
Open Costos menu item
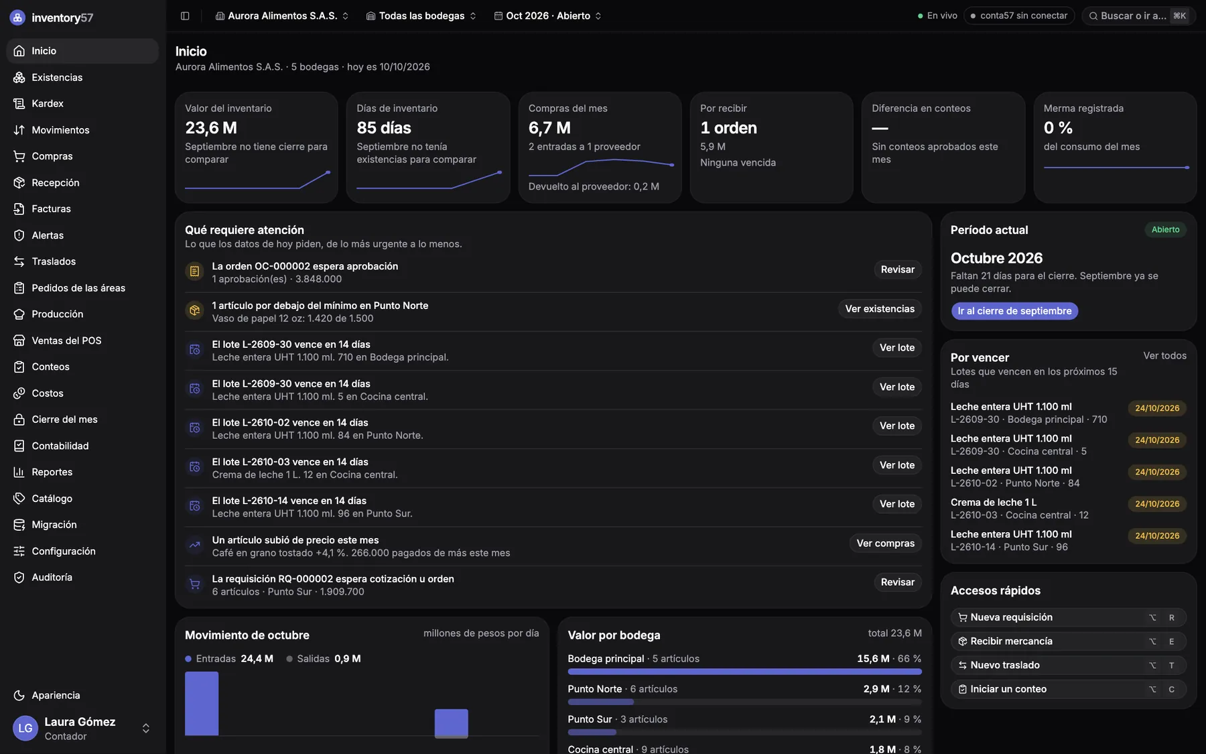click(82, 393)
